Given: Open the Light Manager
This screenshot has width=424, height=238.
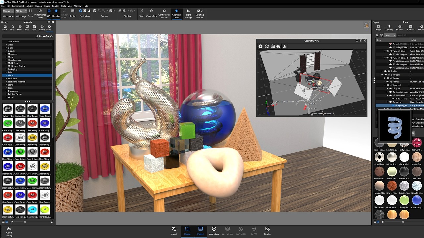Looking at the screenshot, I should [188, 13].
